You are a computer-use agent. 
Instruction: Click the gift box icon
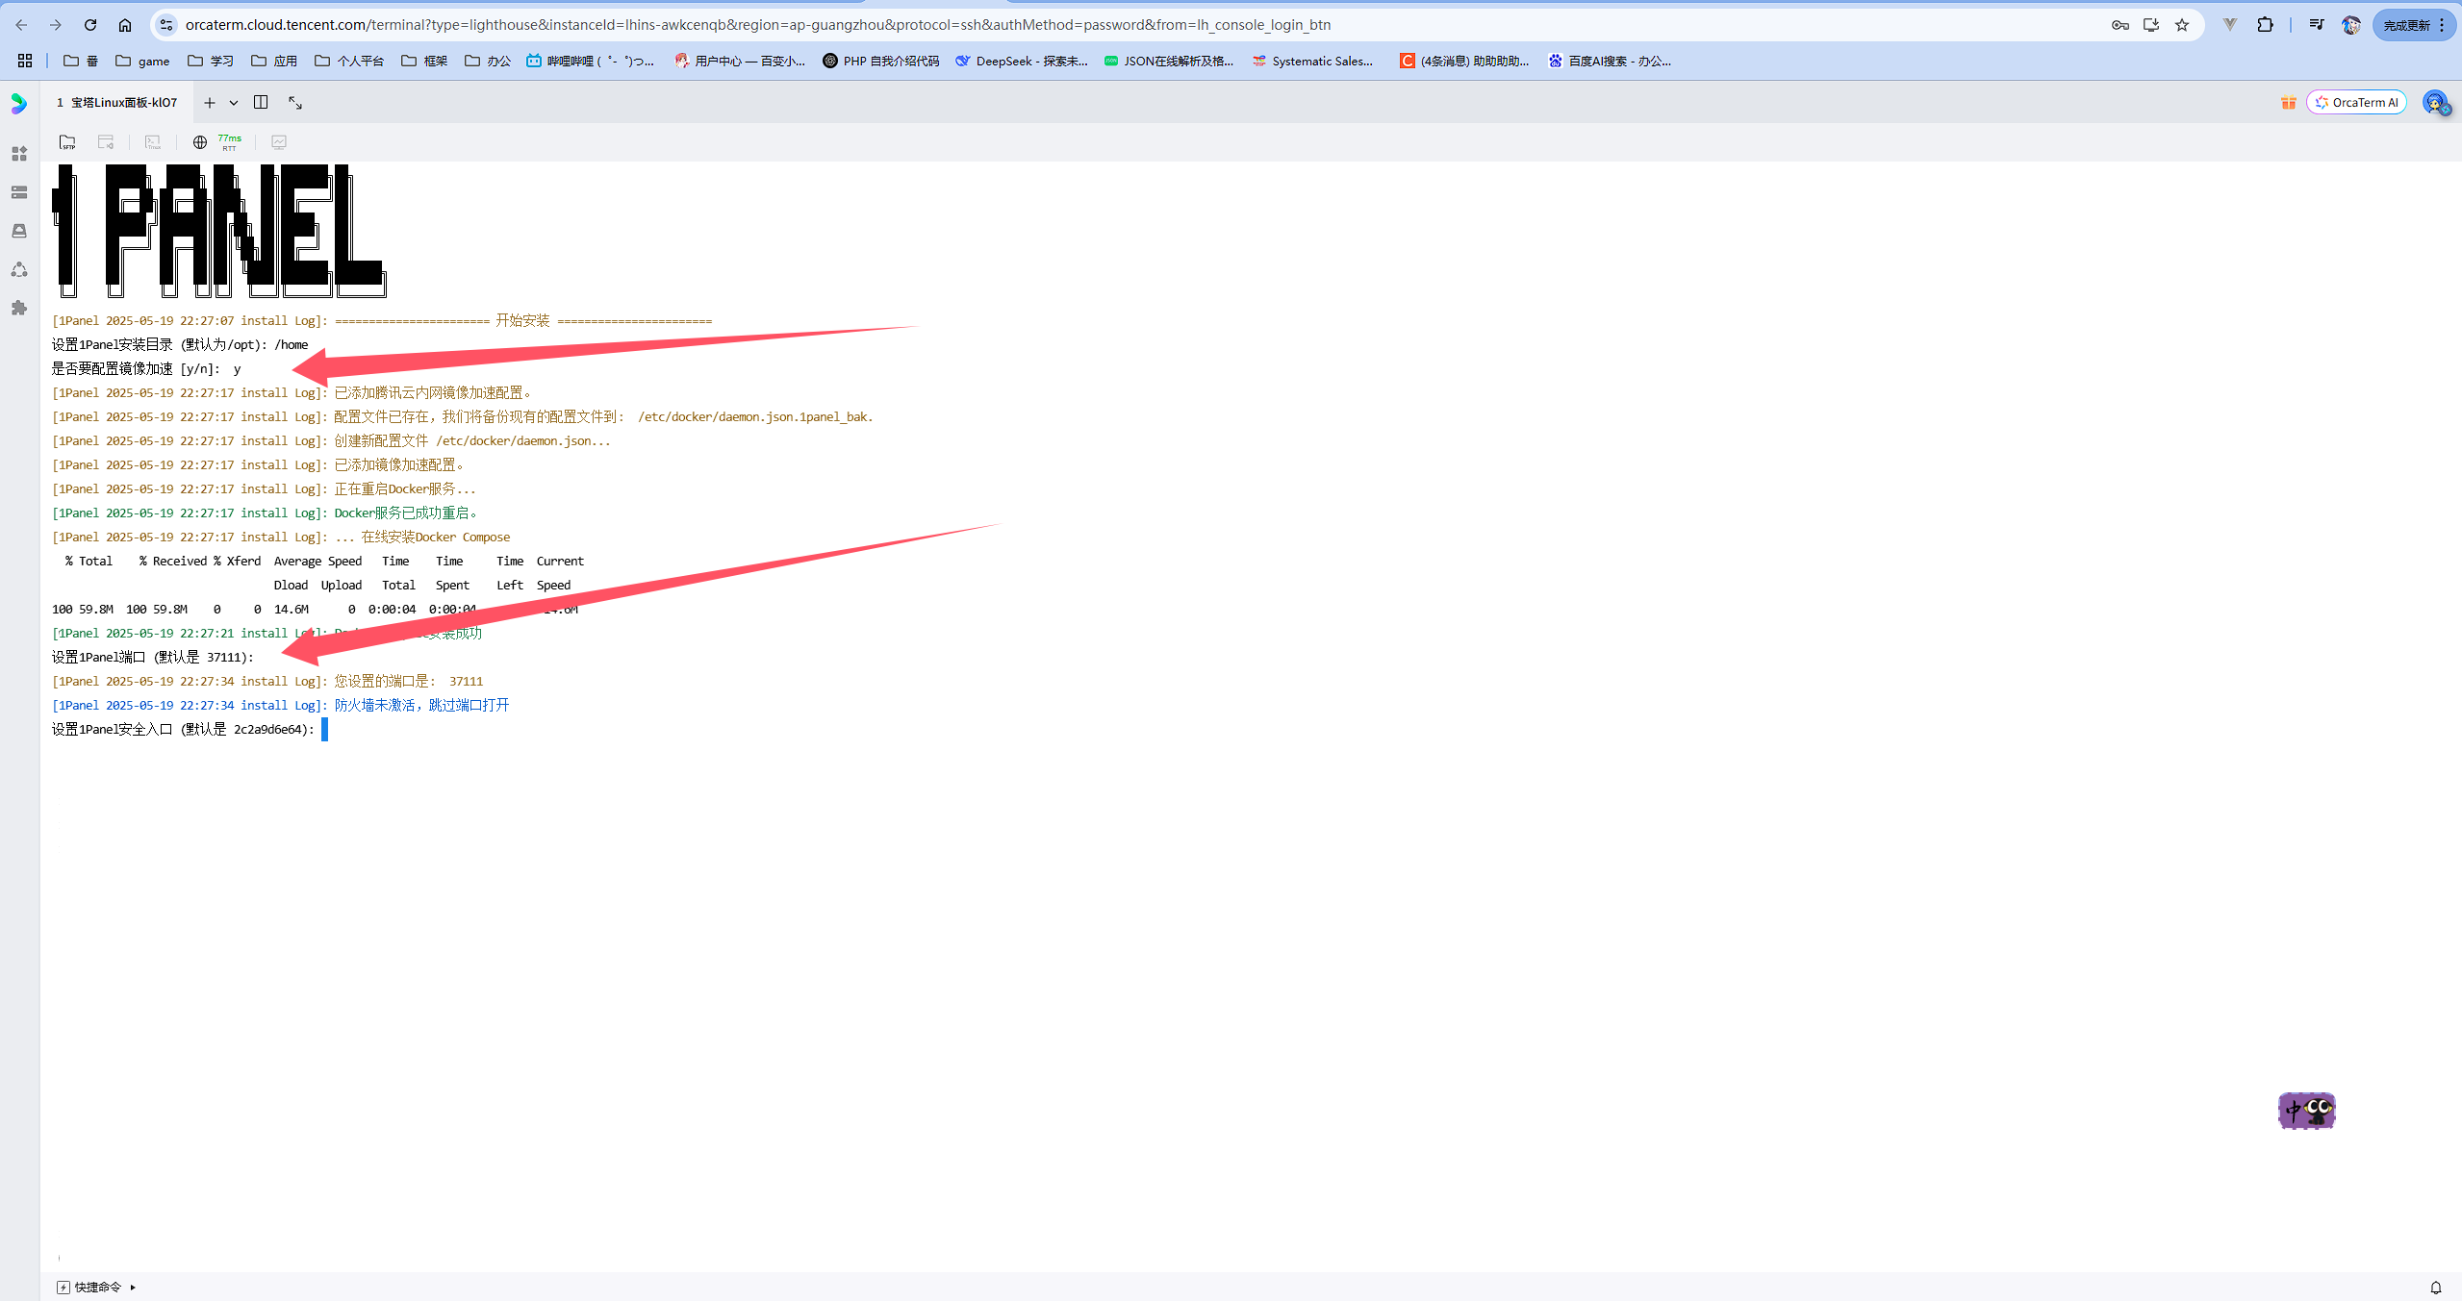coord(2288,103)
